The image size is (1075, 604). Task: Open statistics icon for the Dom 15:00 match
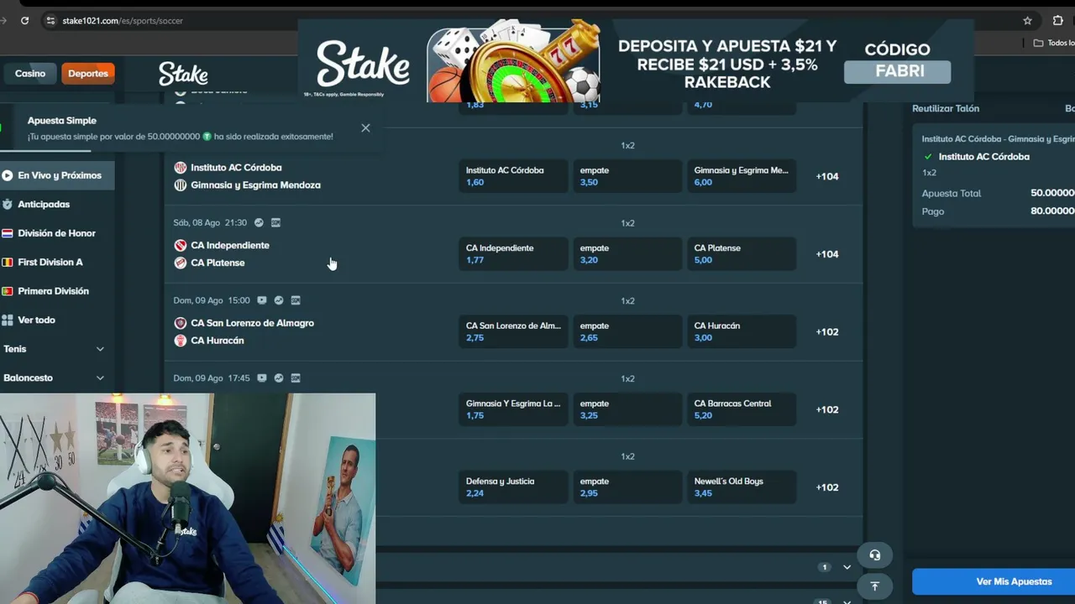pyautogui.click(x=279, y=300)
